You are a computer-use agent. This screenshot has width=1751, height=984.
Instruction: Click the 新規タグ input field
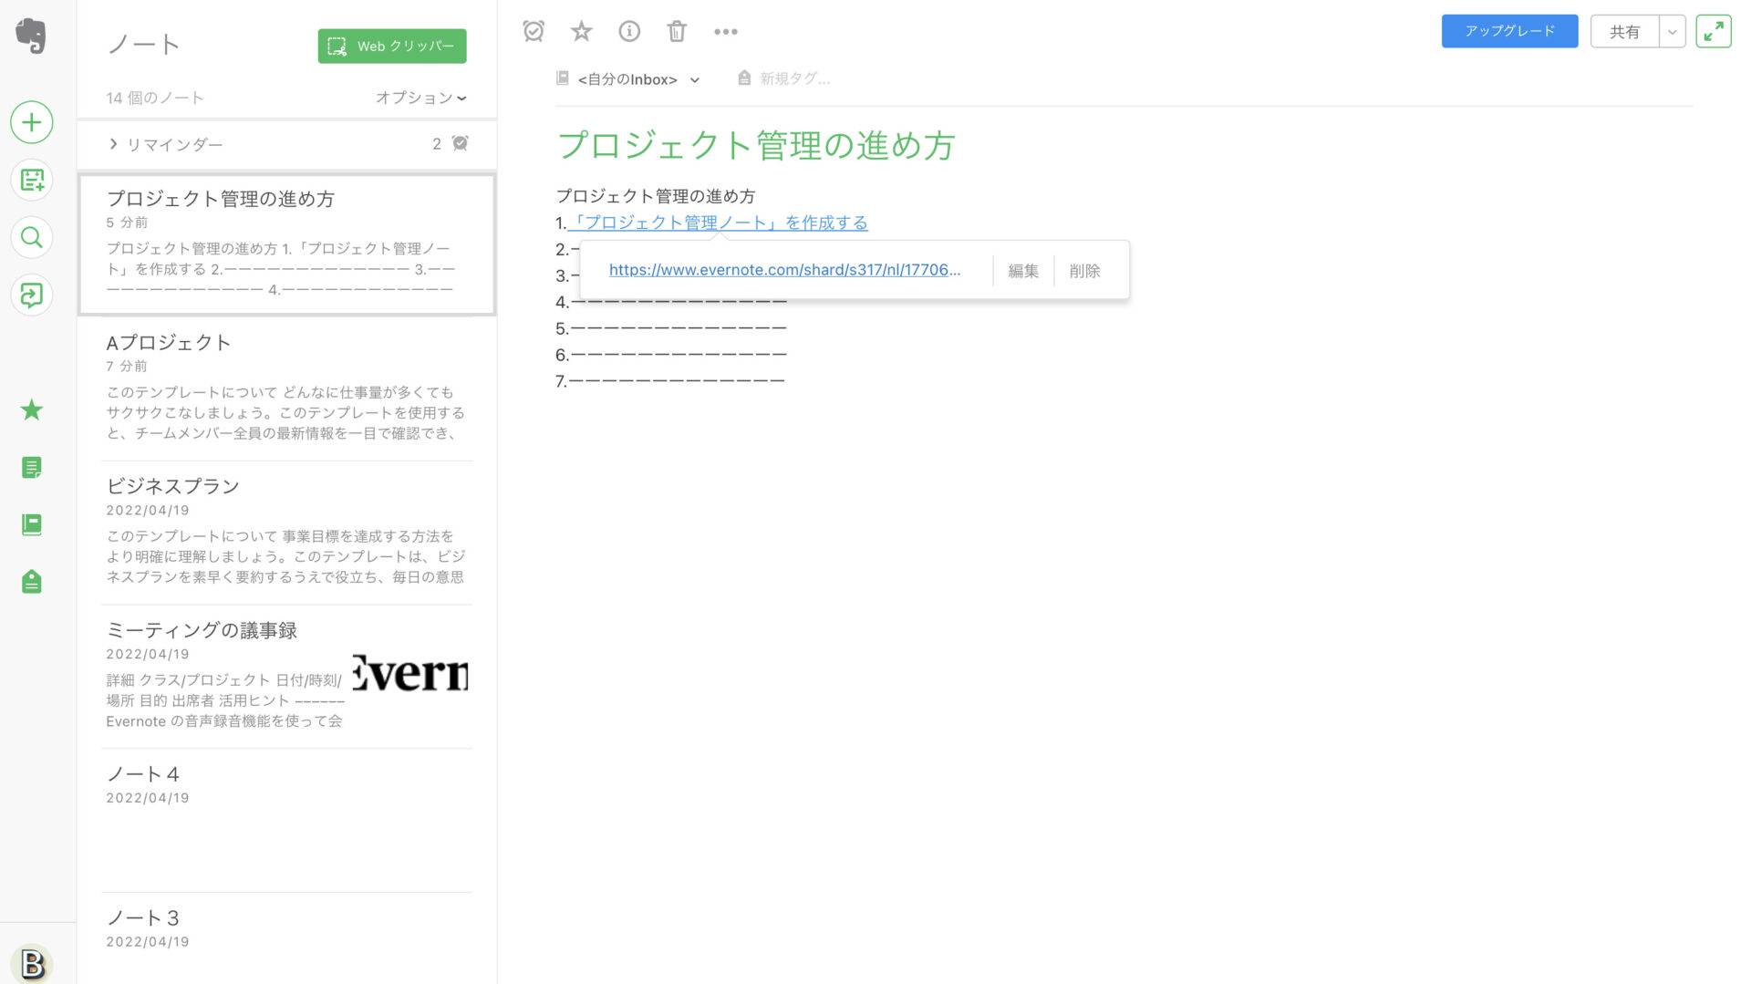793,78
